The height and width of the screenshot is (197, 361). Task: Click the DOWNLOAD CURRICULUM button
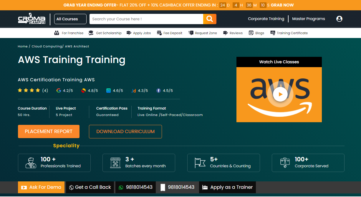pyautogui.click(x=125, y=132)
